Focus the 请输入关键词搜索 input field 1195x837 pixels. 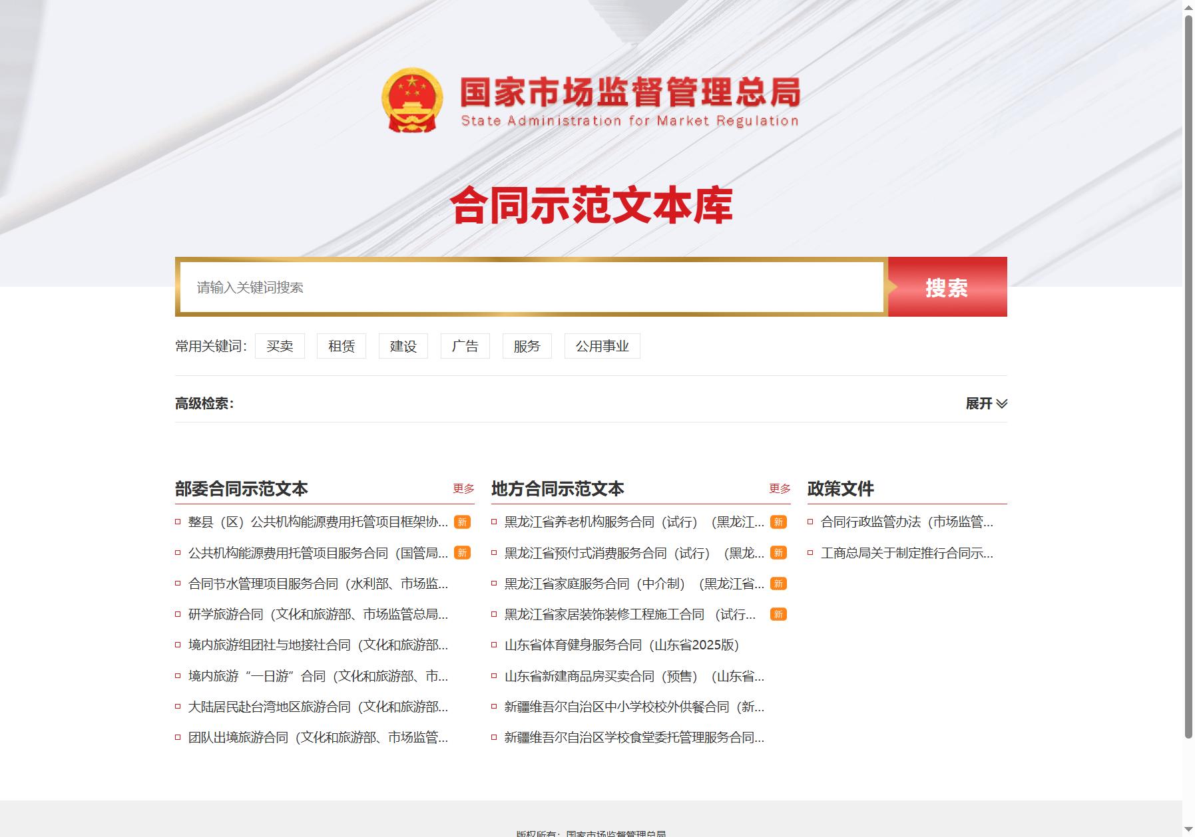[531, 287]
